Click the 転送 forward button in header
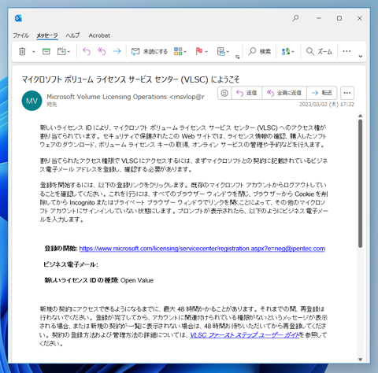The image size is (378, 373). [x=321, y=93]
